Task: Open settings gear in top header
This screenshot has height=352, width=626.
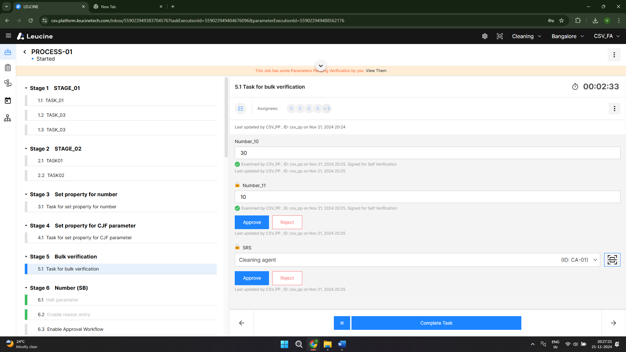Action: pyautogui.click(x=485, y=36)
